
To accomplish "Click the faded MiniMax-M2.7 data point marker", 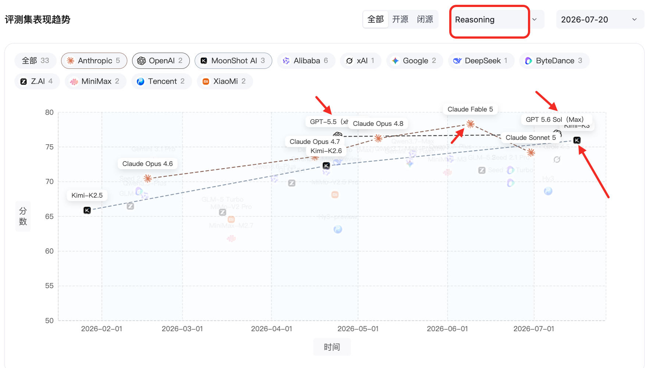I will [231, 238].
